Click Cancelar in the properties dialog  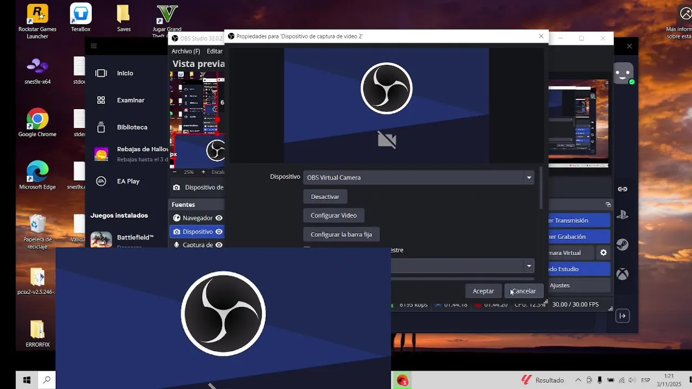tap(524, 291)
